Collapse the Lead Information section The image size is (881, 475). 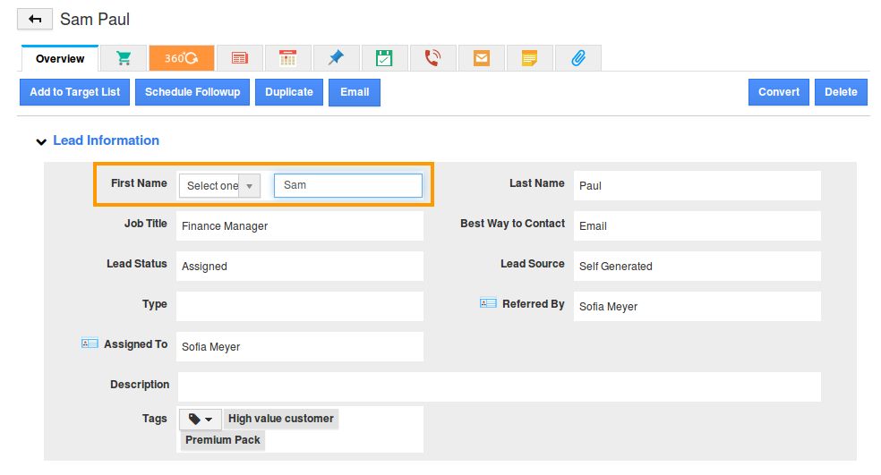click(40, 141)
